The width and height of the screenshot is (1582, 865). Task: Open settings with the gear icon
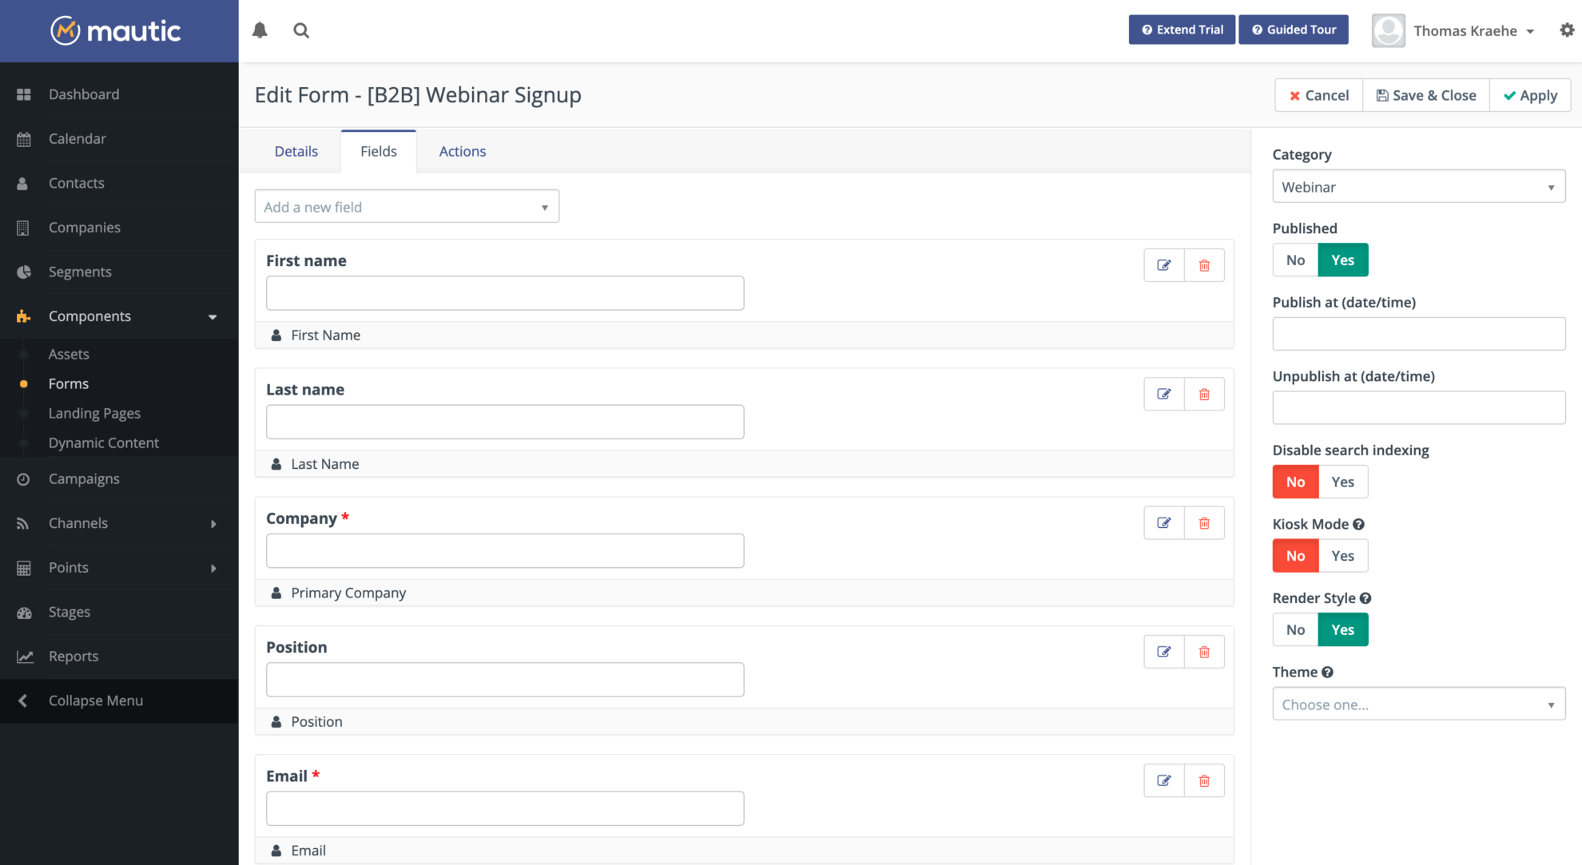(x=1566, y=30)
